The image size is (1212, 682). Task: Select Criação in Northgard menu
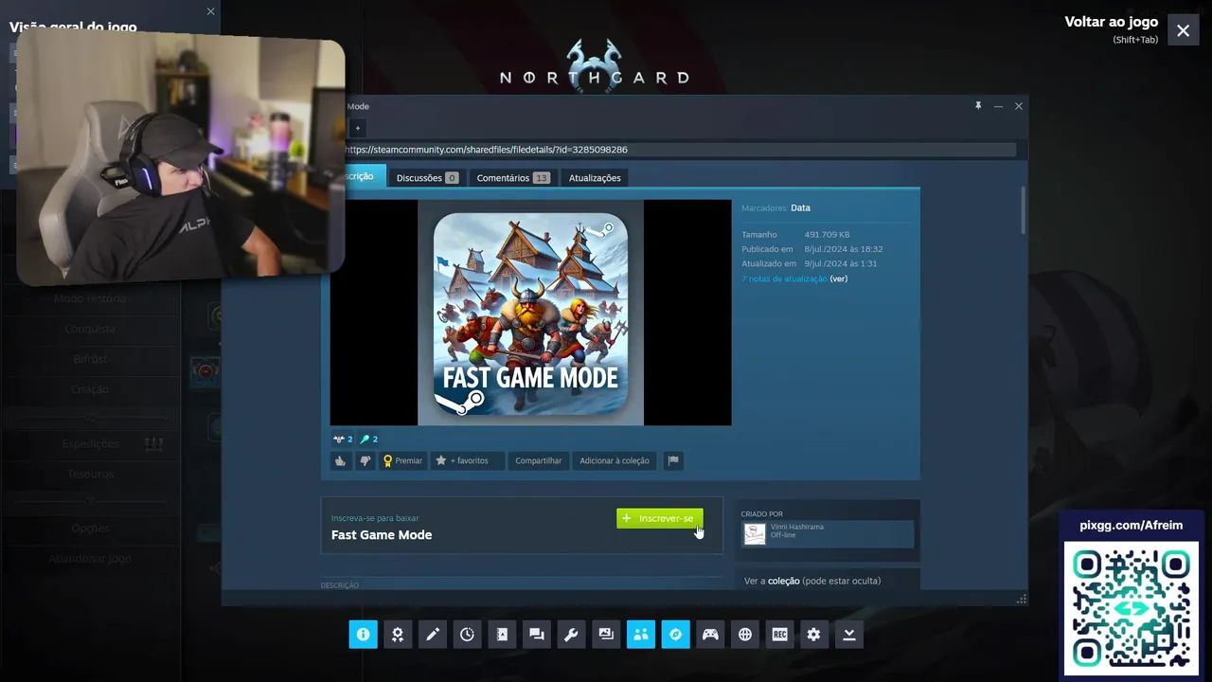pos(90,389)
